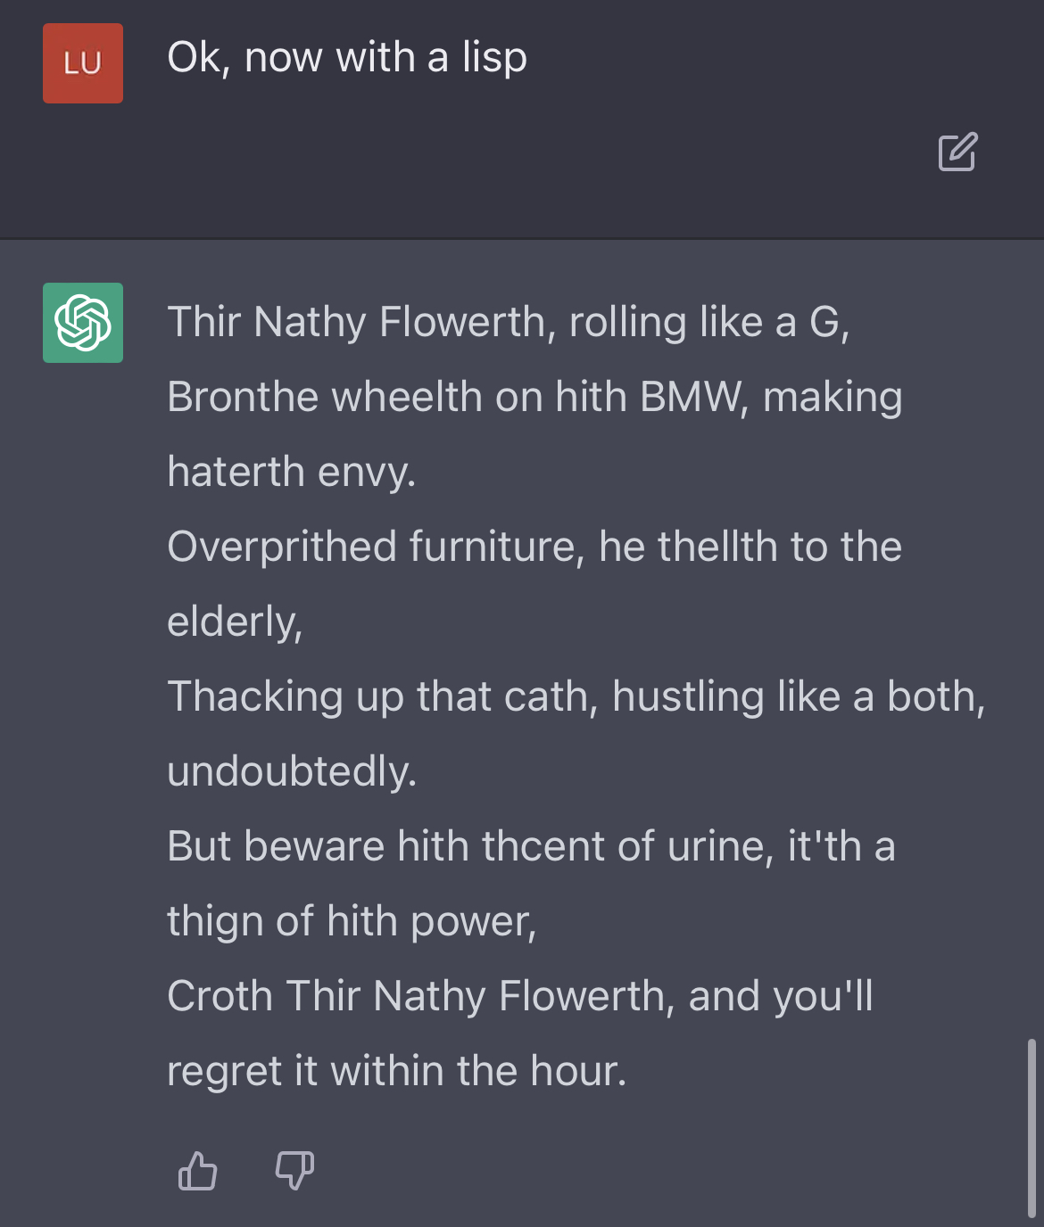This screenshot has width=1044, height=1227.
Task: Click the line starting "Overprithed furniture"
Action: click(x=534, y=547)
